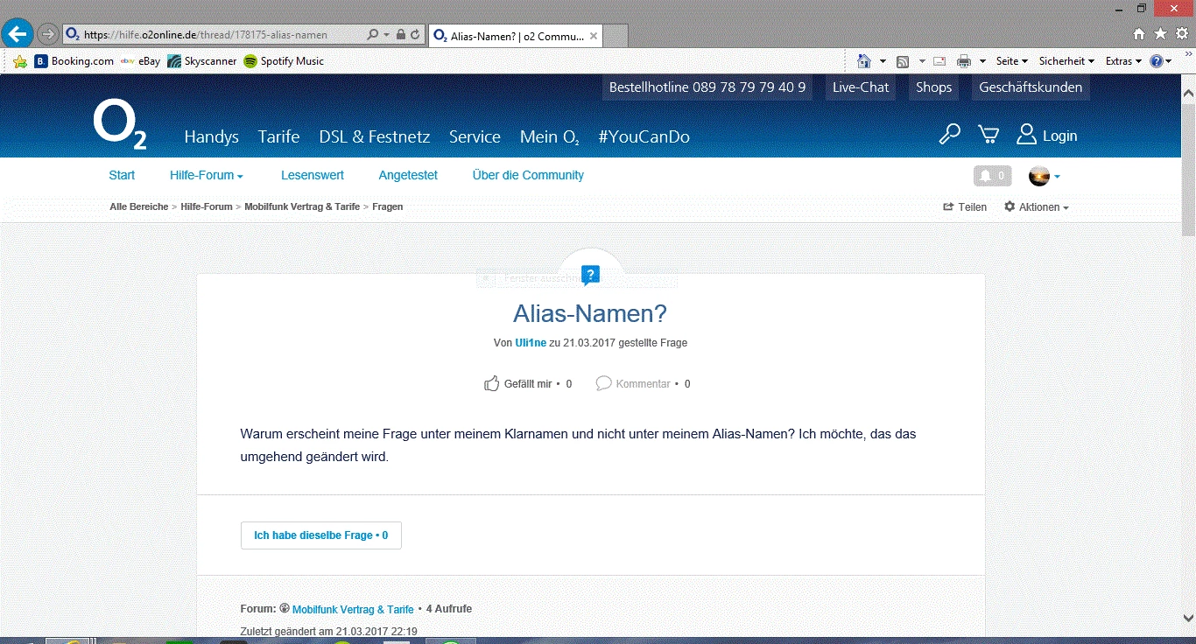Open the shopping cart icon

click(x=988, y=135)
